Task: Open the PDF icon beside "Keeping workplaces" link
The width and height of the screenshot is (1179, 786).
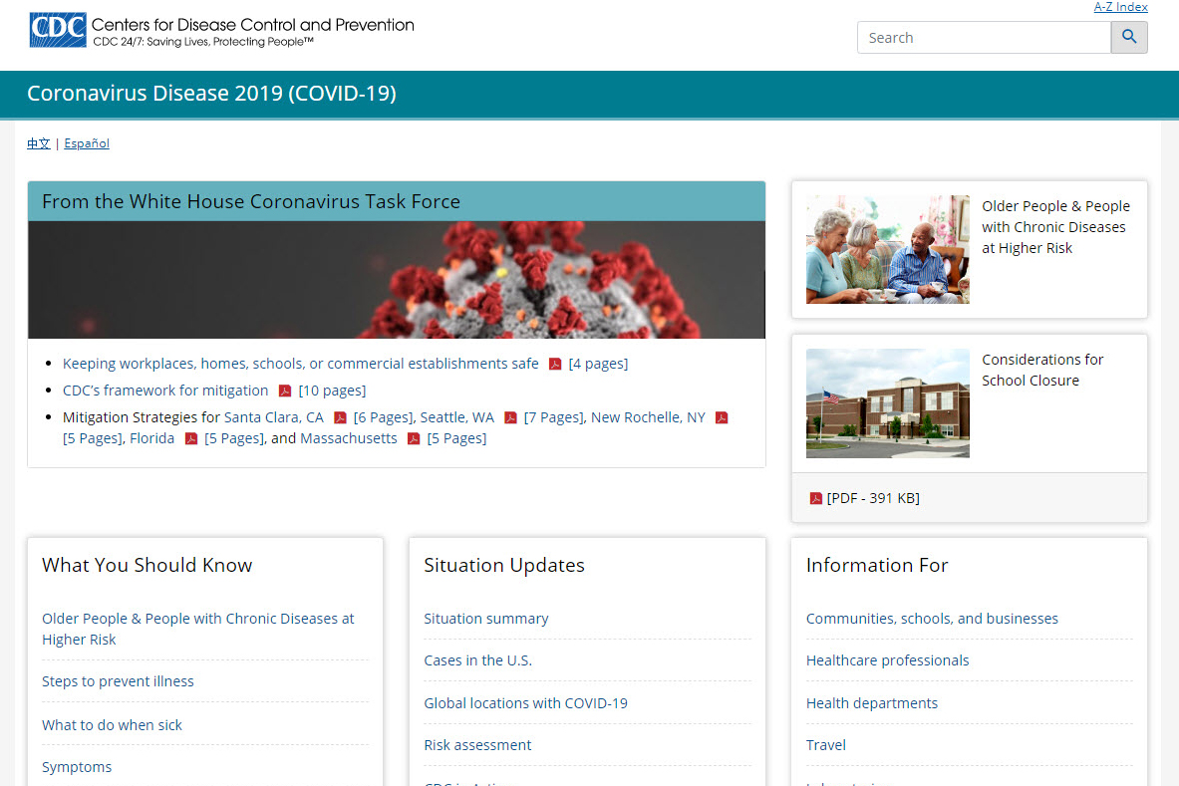Action: 554,364
